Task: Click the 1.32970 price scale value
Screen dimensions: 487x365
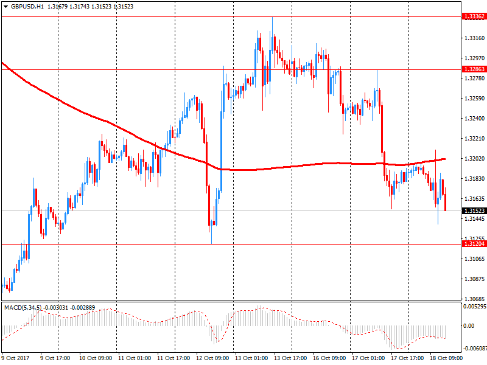Action: [475, 58]
